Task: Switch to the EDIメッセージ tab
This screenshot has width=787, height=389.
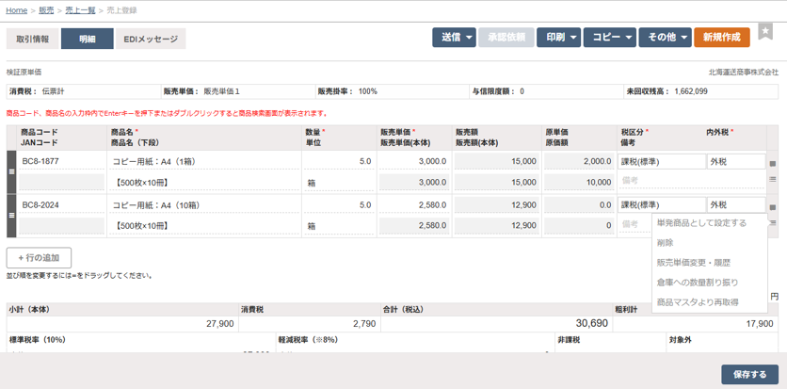Action: point(151,40)
